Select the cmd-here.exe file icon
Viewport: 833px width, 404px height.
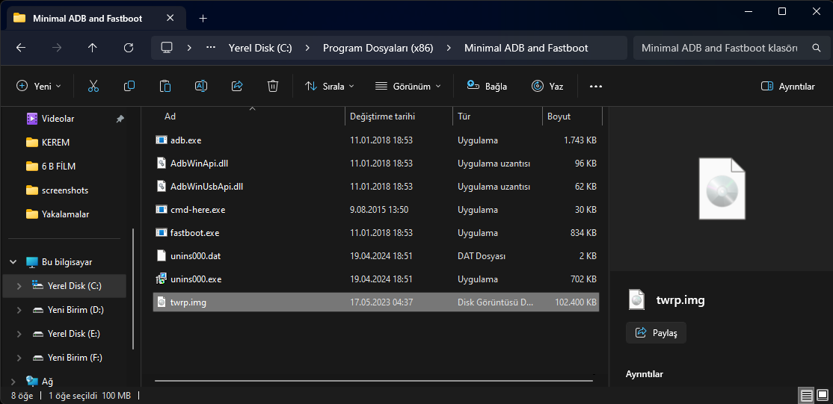coord(162,209)
